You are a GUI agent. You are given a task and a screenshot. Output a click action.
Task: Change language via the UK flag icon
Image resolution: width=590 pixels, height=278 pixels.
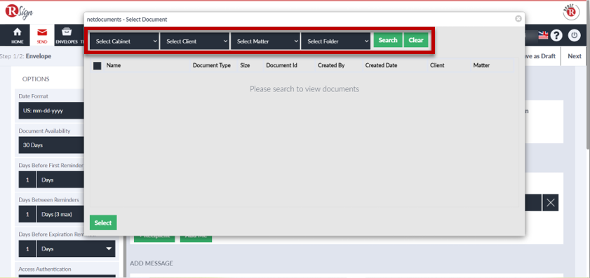tap(543, 35)
